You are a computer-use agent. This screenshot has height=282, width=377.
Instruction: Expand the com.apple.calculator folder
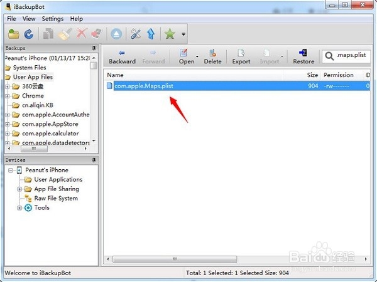tap(8, 133)
